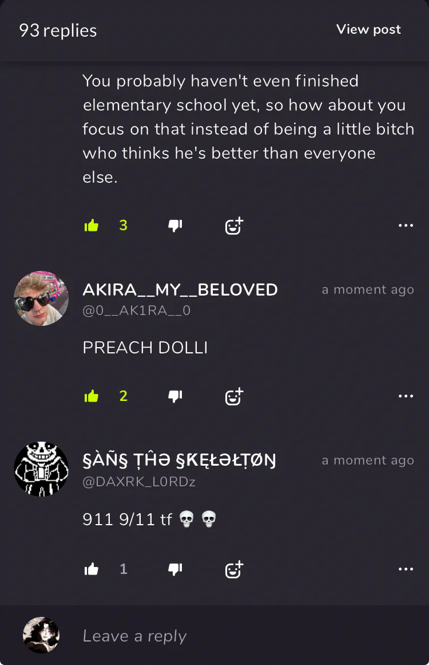Dislike the 911 9/11 tf comment
429x665 pixels.
pos(175,569)
